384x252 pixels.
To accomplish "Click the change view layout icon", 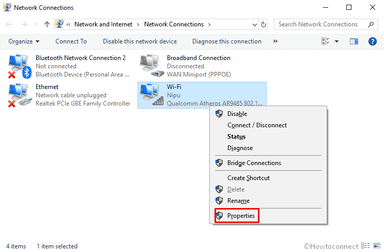I will pyautogui.click(x=325, y=41).
